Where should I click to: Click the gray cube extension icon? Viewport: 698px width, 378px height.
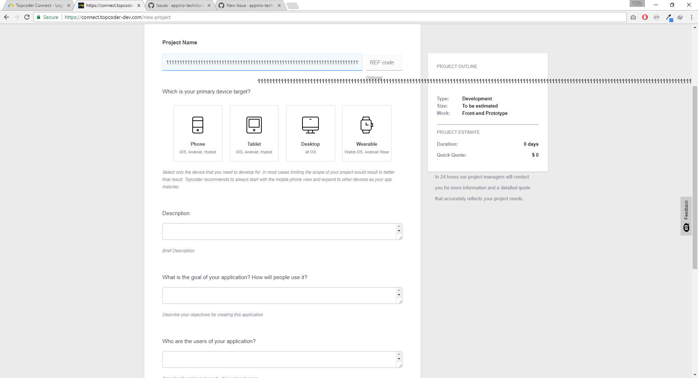pos(680,17)
